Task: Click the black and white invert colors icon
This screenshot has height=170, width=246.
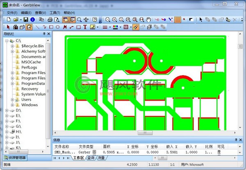Action: point(191,19)
